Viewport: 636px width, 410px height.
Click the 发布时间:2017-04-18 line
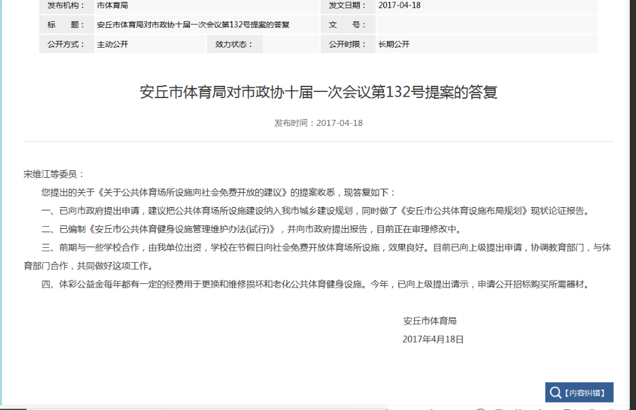click(319, 123)
